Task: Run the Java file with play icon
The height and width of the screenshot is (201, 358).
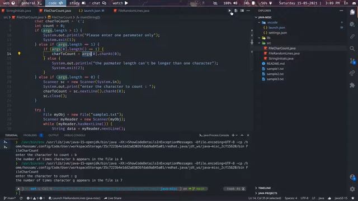Action: tap(230, 11)
